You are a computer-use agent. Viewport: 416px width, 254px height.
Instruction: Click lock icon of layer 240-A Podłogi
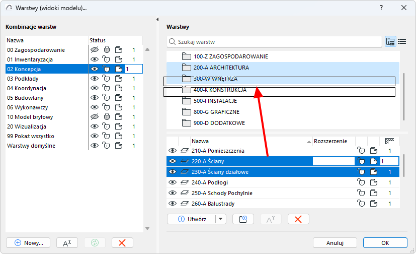click(361, 182)
